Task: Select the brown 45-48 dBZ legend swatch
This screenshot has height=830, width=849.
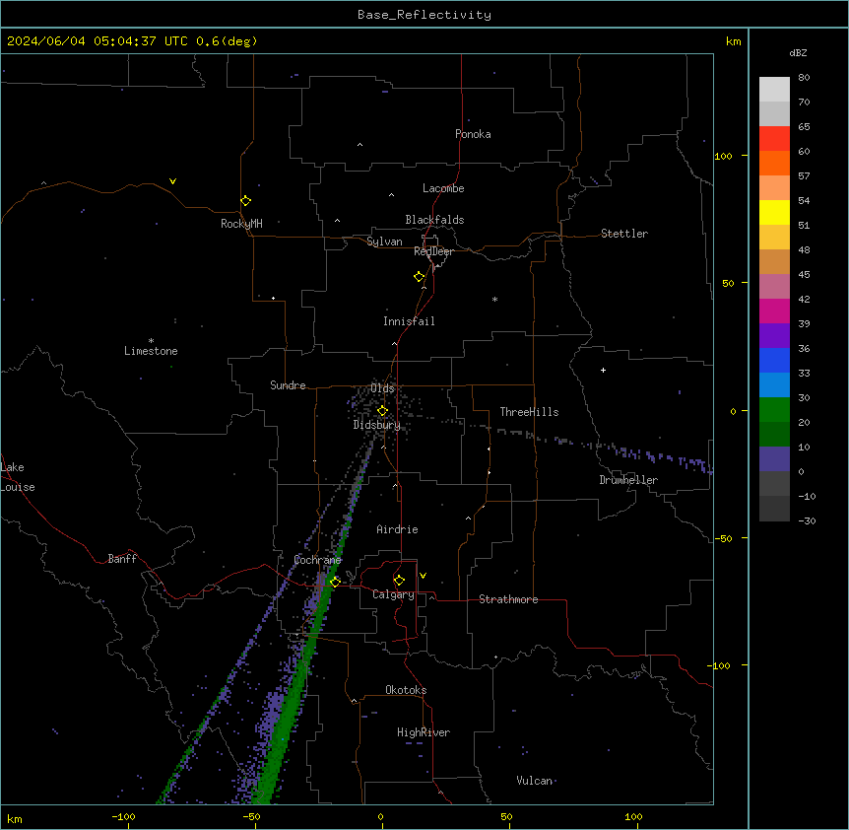Action: [x=774, y=261]
